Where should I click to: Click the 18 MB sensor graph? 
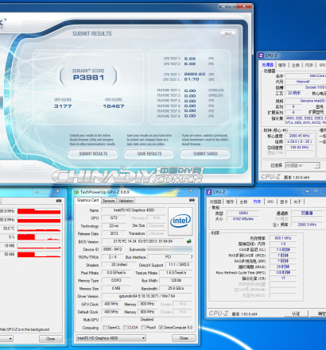coord(39,245)
